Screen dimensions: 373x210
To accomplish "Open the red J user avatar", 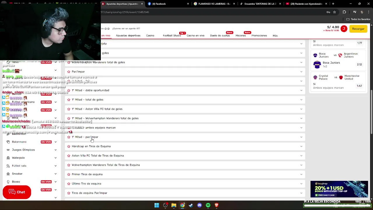I will pos(344,29).
